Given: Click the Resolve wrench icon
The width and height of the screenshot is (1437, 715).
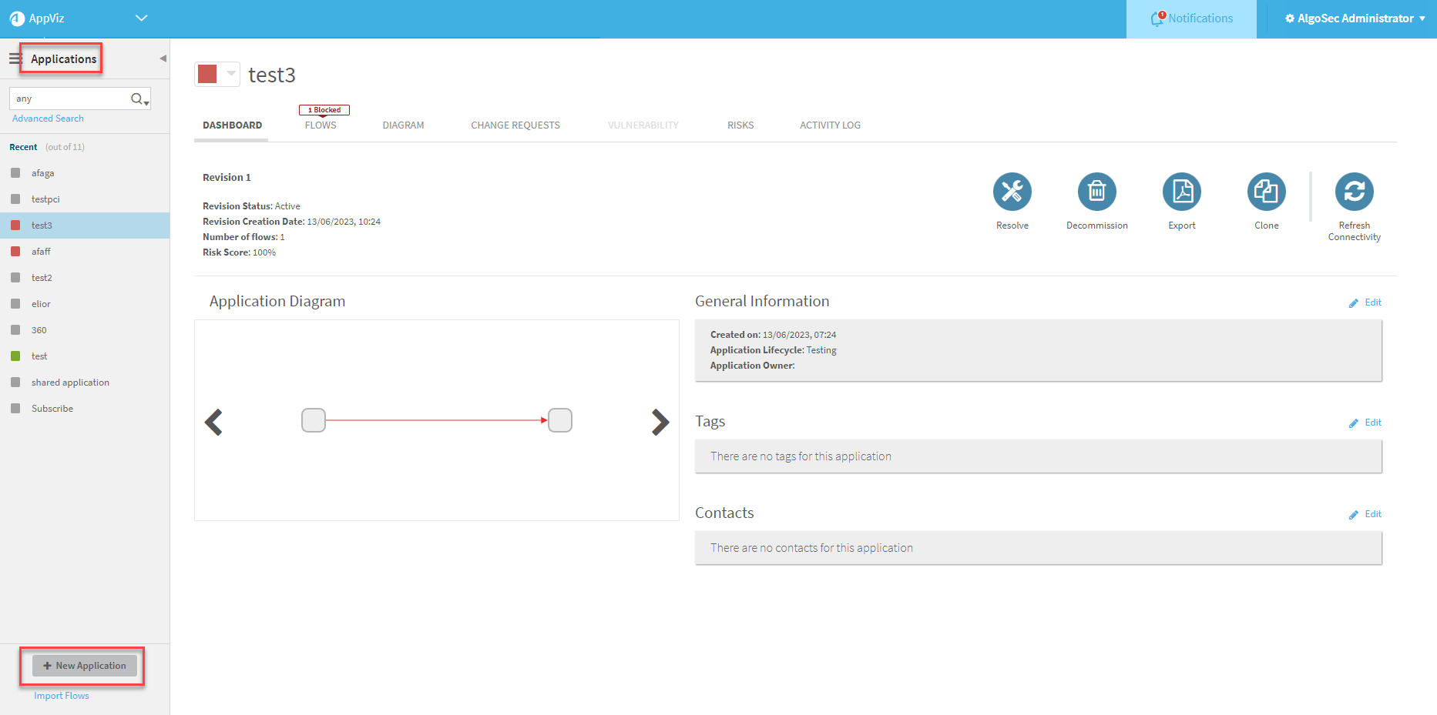Looking at the screenshot, I should pos(1012,192).
